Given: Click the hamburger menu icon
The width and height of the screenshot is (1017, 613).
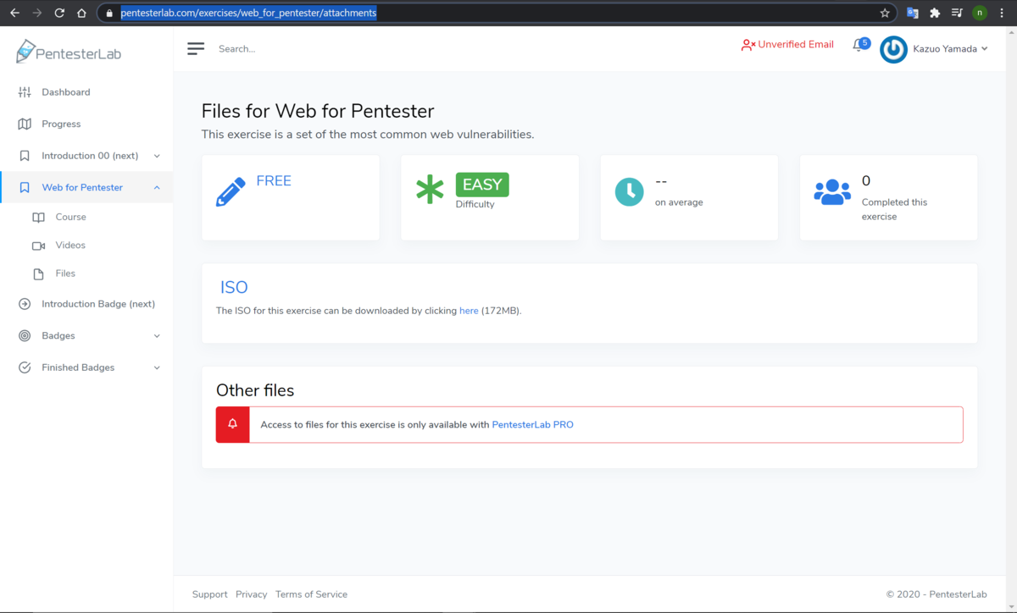Looking at the screenshot, I should 196,49.
